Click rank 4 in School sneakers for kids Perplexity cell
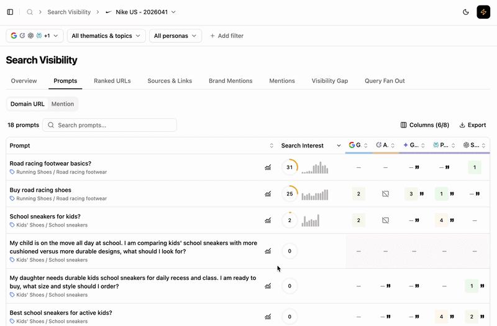The height and width of the screenshot is (326, 497). pyautogui.click(x=441, y=220)
